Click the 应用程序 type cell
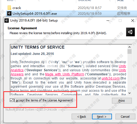The width and height of the screenshot is (137, 124). pos(123,14)
